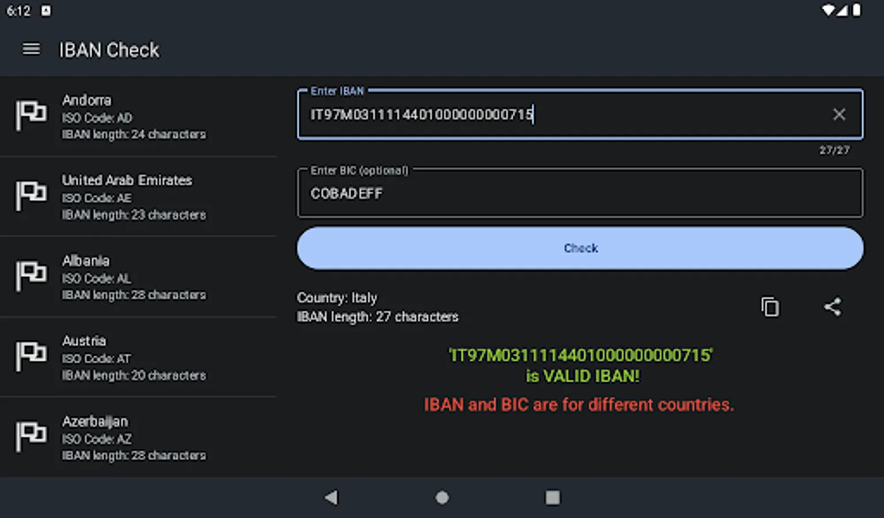Open the hamburger navigation menu
Image resolution: width=884 pixels, height=518 pixels.
(31, 49)
